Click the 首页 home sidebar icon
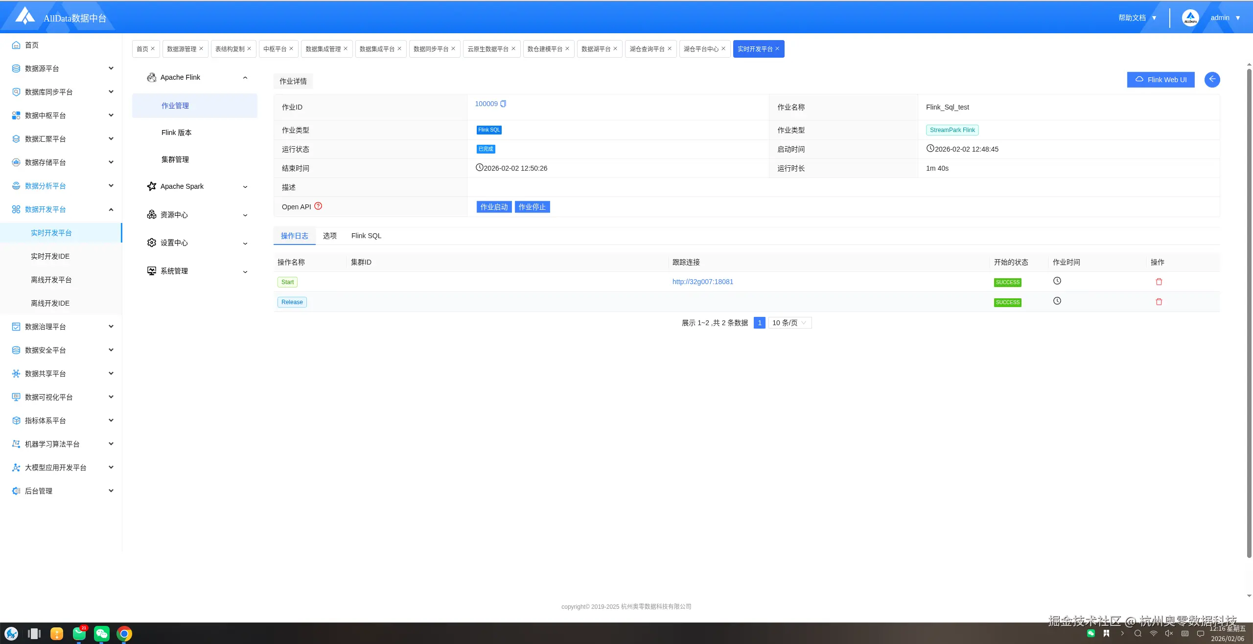1253x644 pixels. pyautogui.click(x=16, y=45)
